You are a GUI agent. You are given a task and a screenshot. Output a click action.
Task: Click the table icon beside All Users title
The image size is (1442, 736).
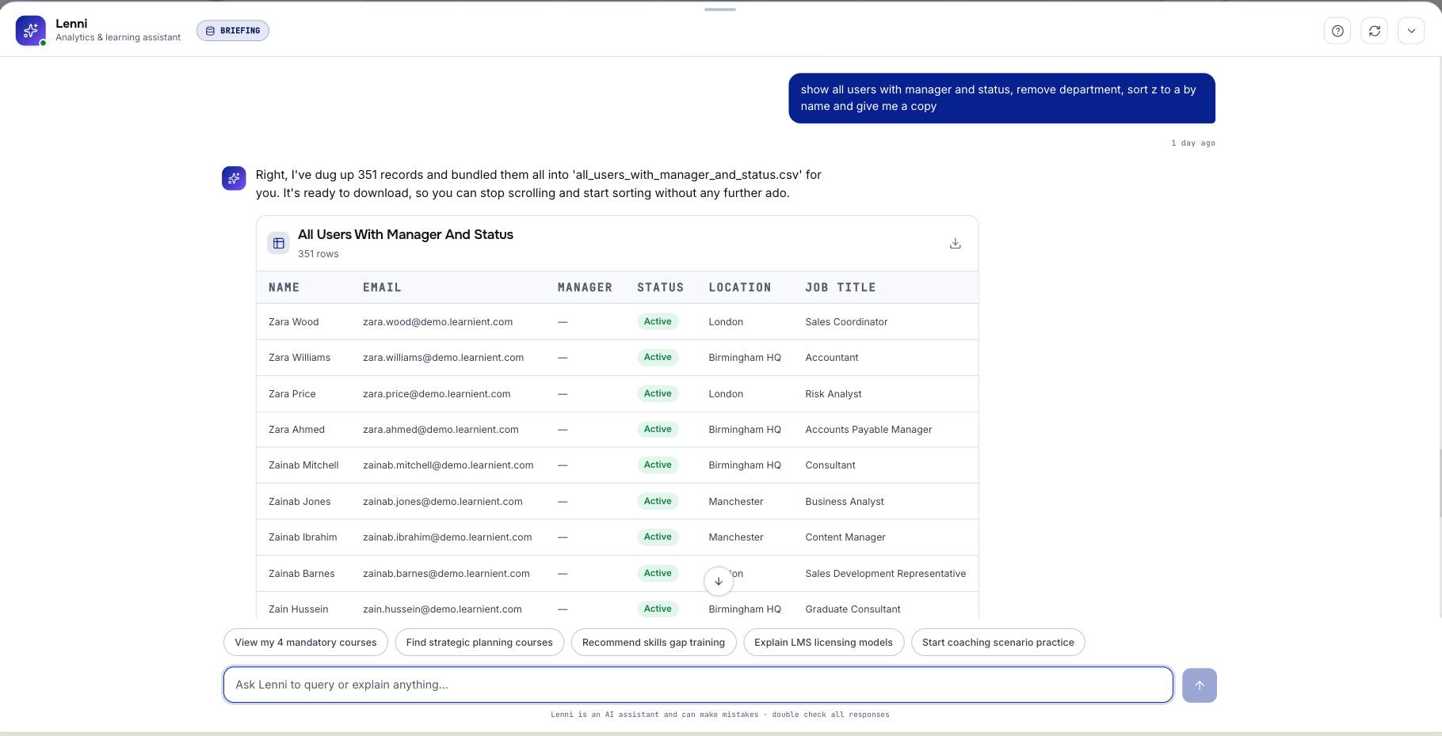279,243
